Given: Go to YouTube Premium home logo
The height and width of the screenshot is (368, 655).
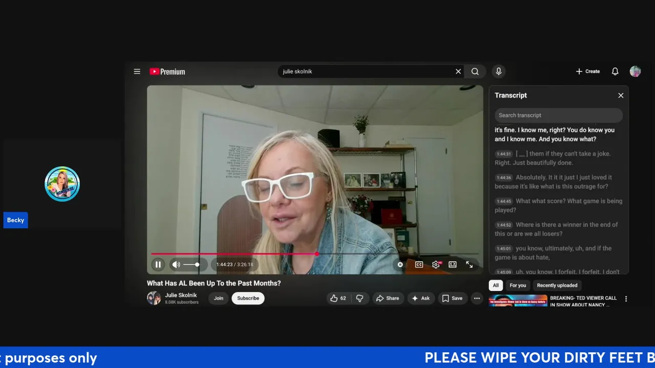Looking at the screenshot, I should [x=167, y=72].
